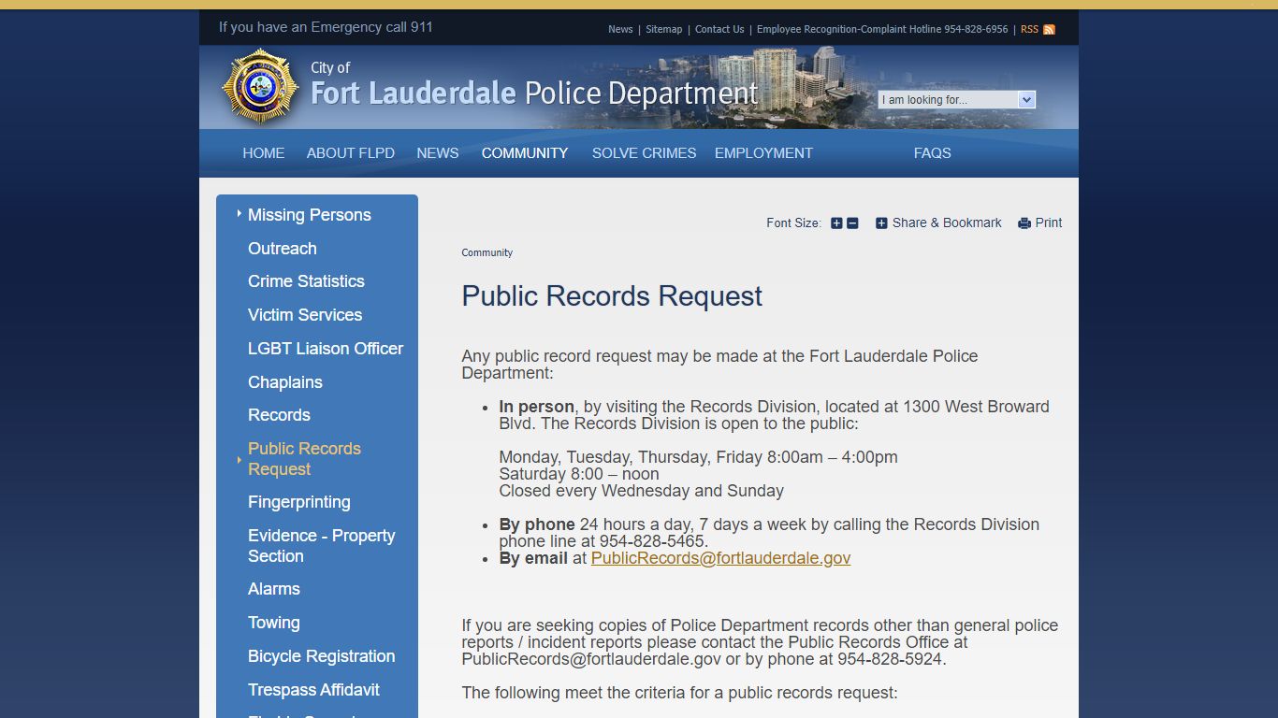Click the 'In person' bold text
Screen dimensions: 1278x718
pos(536,407)
